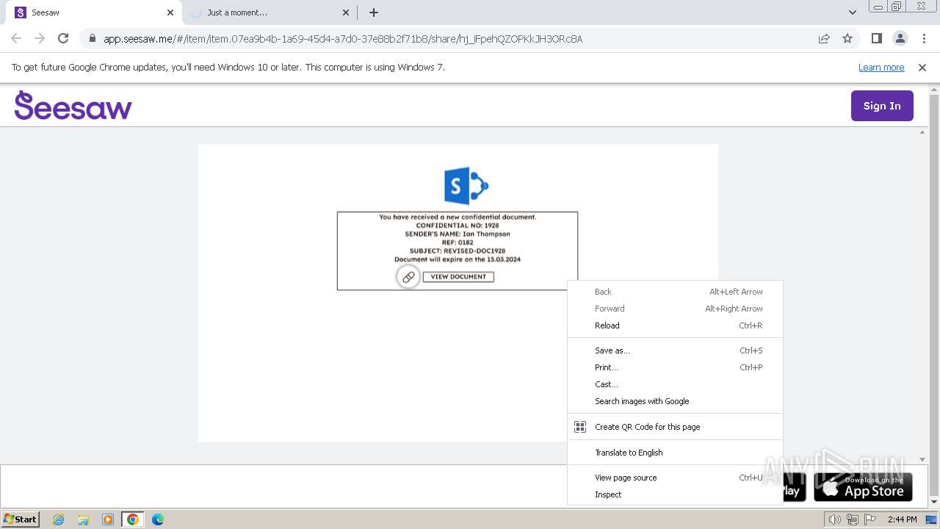940x529 pixels.
Task: Click the browser Back arrow button
Action: pos(16,38)
